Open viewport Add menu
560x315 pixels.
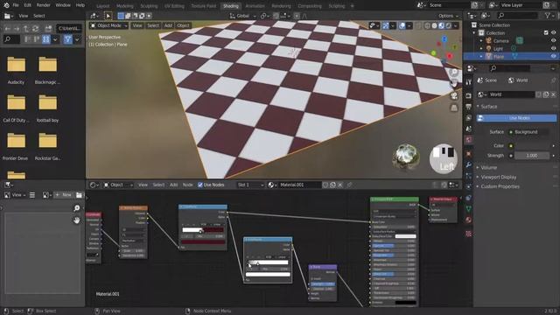pos(168,25)
